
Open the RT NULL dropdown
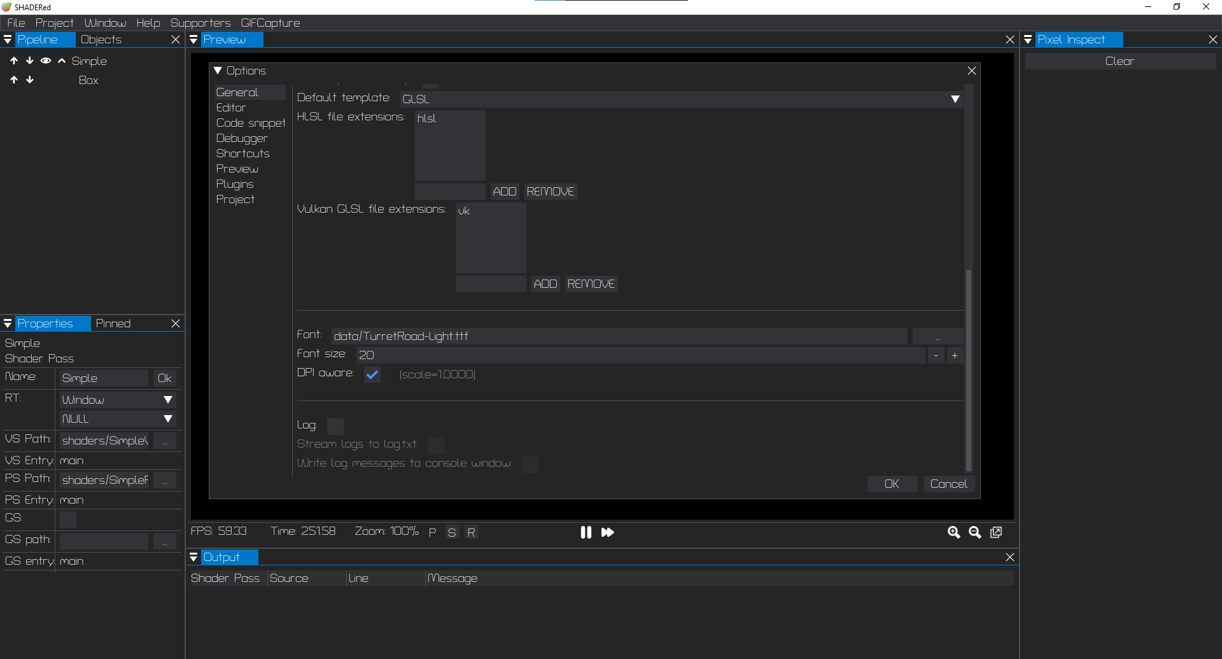118,419
